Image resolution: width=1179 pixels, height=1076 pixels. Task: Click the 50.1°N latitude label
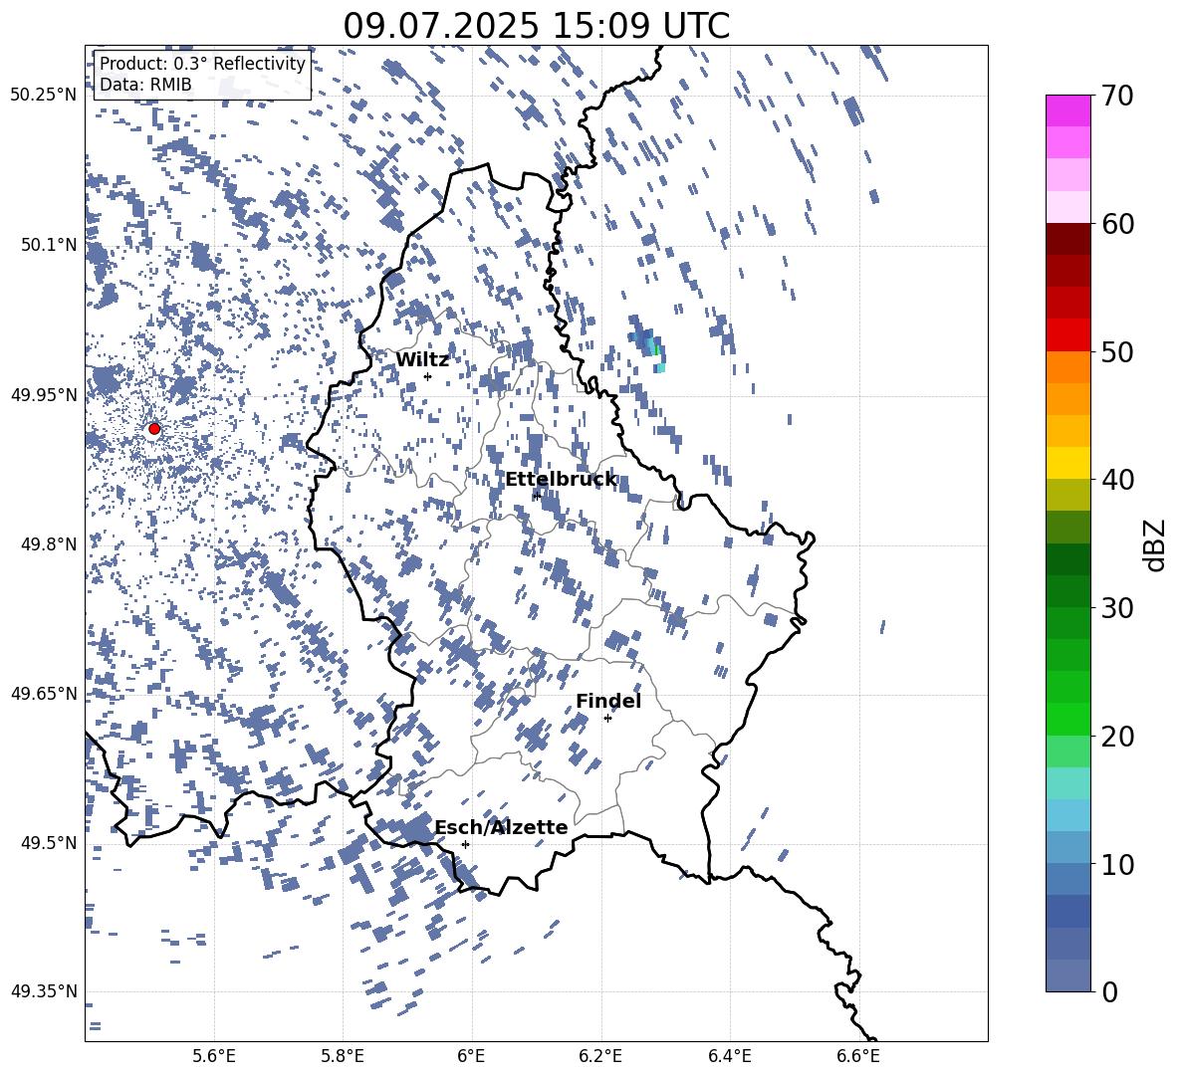click(x=49, y=245)
